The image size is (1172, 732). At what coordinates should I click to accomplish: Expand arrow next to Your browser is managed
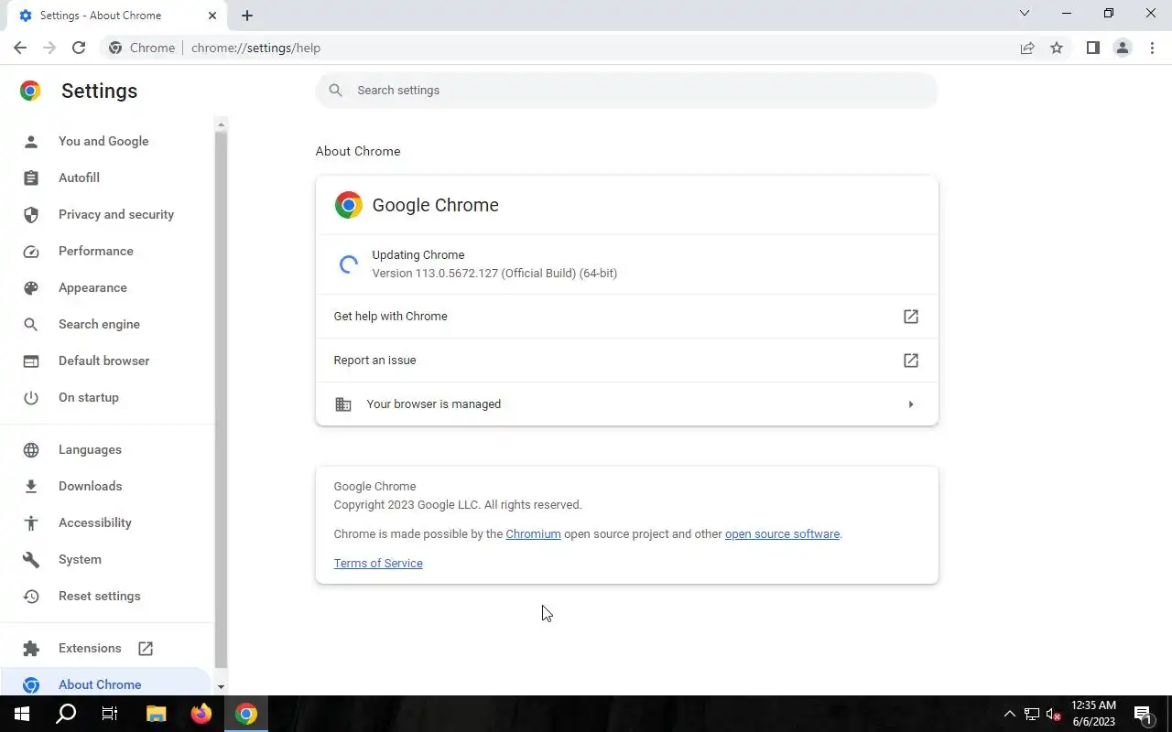(x=910, y=404)
